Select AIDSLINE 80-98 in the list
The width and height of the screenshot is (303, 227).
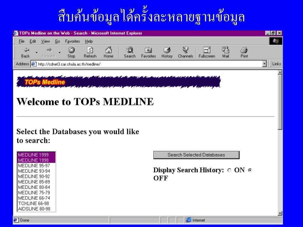pos(36,209)
